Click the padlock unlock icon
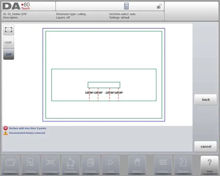The width and height of the screenshot is (220, 176). [x=159, y=6]
